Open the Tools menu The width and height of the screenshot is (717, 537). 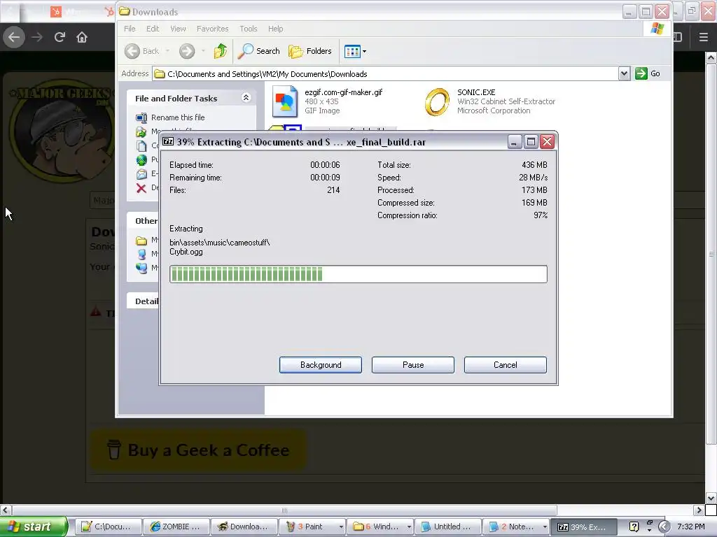pos(249,29)
